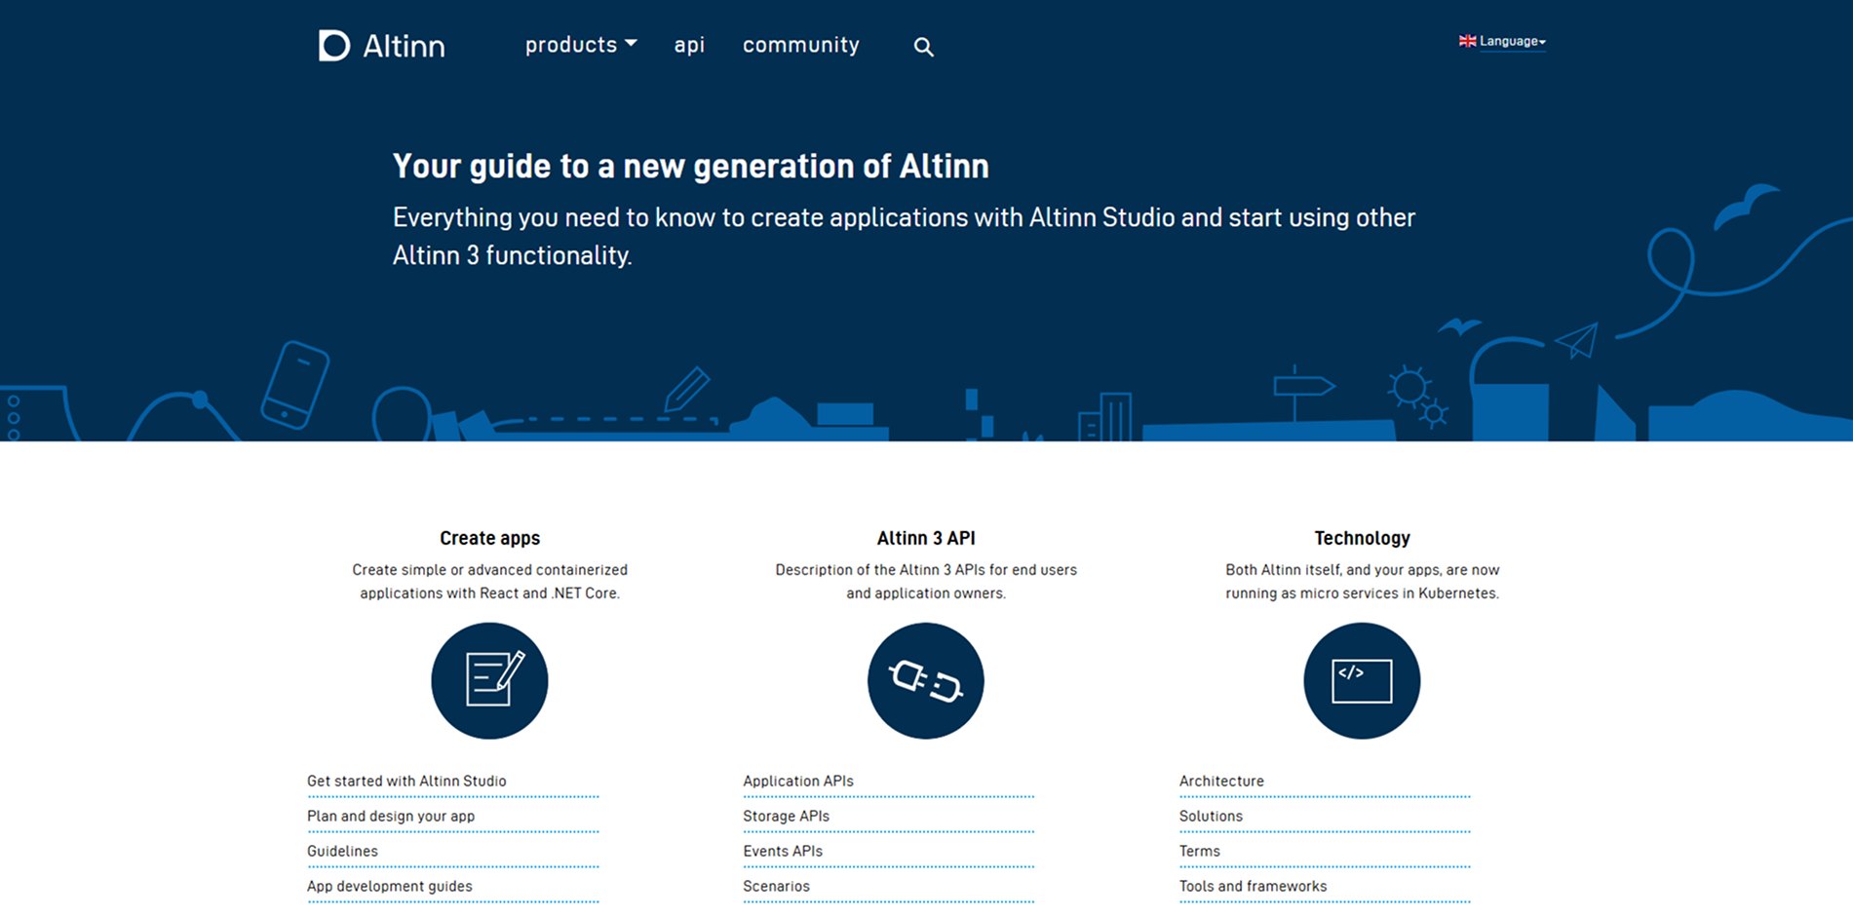Open Tools and frameworks link
This screenshot has width=1853, height=916.
[1253, 886]
